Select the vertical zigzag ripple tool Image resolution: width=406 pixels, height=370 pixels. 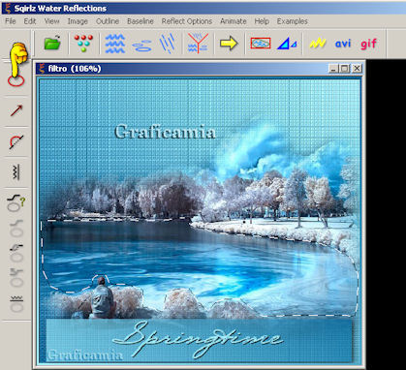pos(16,171)
